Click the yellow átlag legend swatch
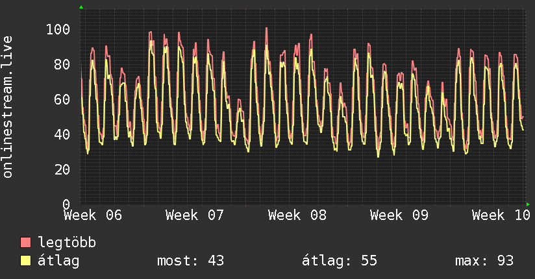The image size is (535, 279). (25, 261)
